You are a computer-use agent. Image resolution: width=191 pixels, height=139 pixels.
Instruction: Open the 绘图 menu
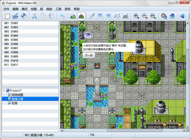pos(34,9)
